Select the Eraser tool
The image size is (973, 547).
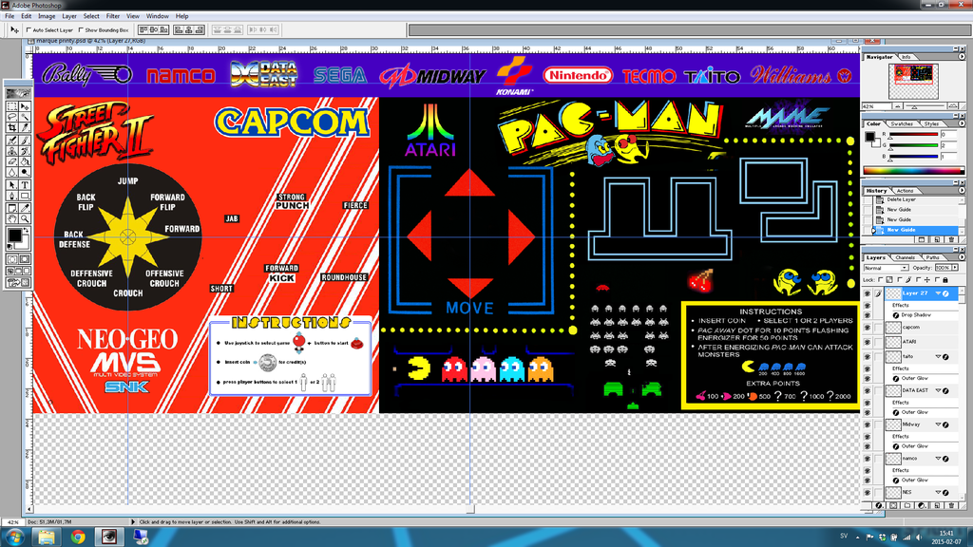point(11,161)
